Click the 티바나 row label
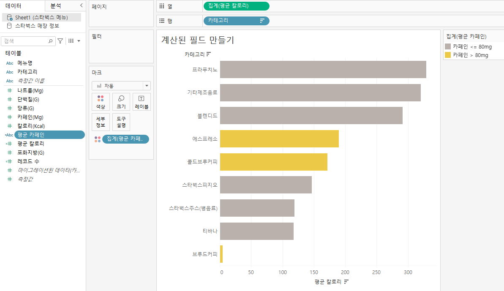This screenshot has height=291, width=504. tap(210, 231)
